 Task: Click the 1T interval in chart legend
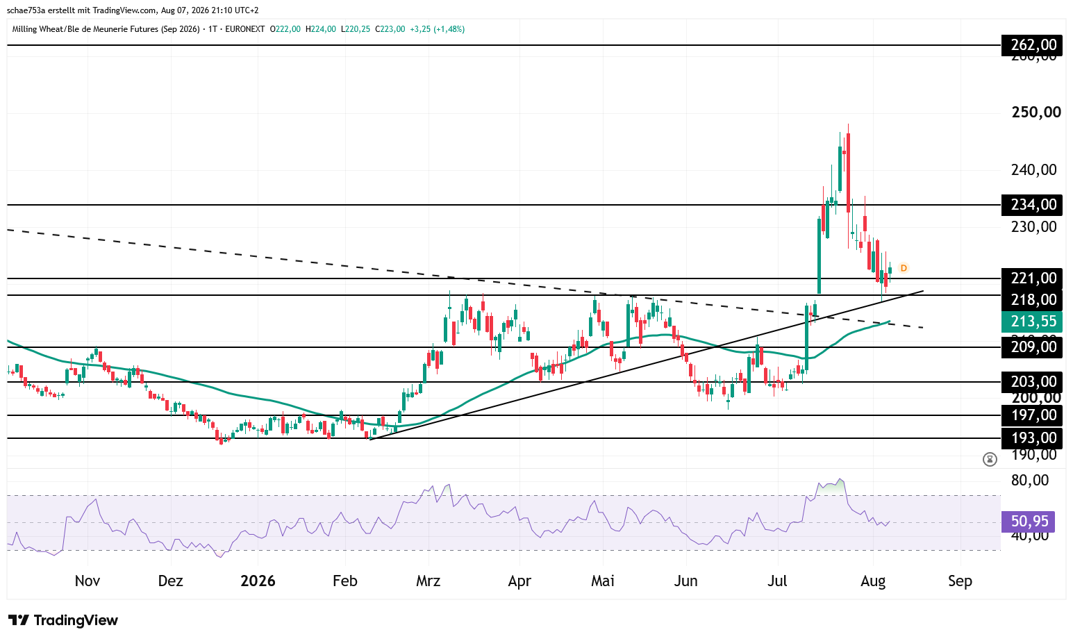[213, 29]
